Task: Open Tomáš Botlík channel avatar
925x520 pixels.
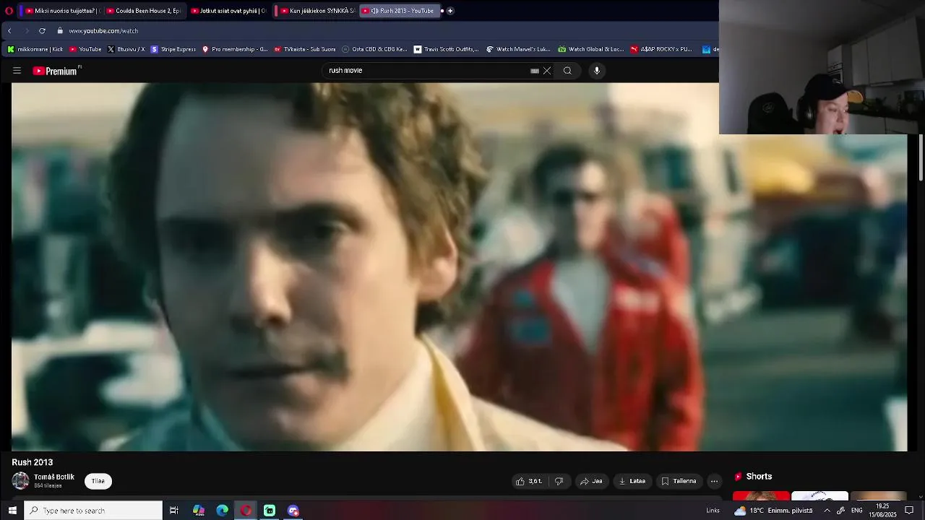Action: [x=20, y=480]
